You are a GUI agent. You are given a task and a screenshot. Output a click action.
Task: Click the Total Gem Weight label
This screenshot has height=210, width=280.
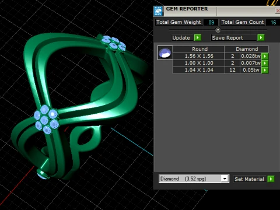[178, 22]
